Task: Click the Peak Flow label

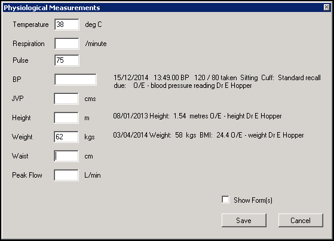Action: pos(27,175)
